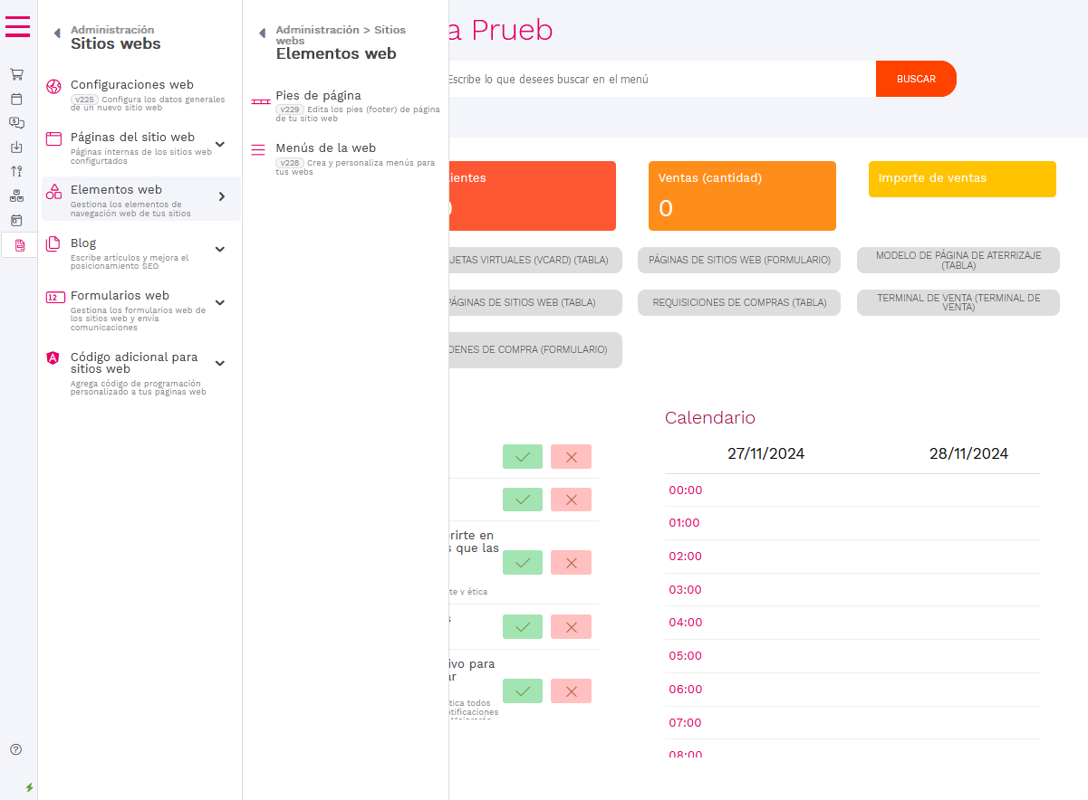1088x800 pixels.
Task: Go back using Sitios webs back arrow
Action: click(56, 33)
